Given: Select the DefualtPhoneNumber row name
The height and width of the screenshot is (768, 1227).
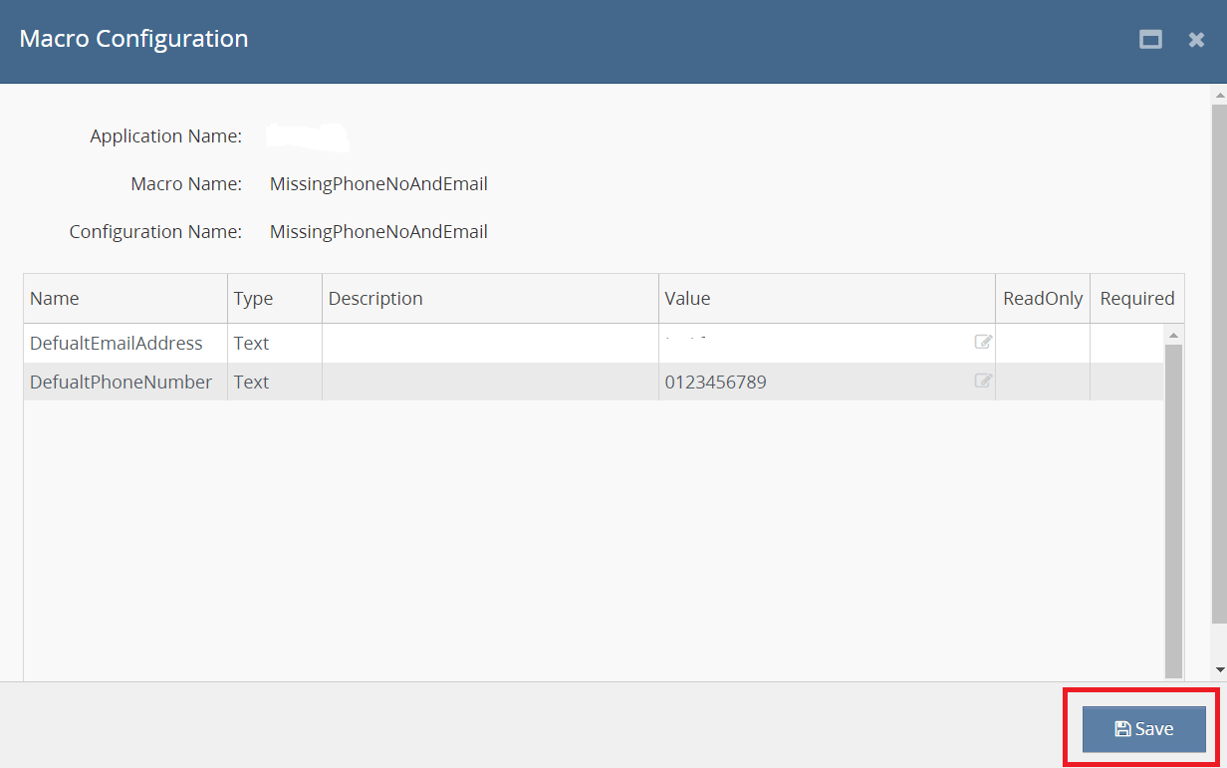Looking at the screenshot, I should click(121, 383).
